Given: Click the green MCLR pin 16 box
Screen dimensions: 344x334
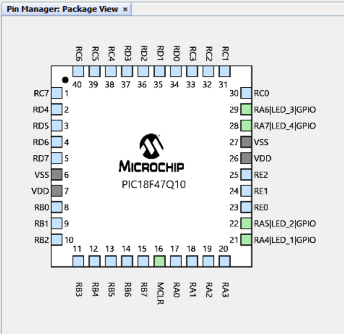Looking at the screenshot, I should coord(159,261).
